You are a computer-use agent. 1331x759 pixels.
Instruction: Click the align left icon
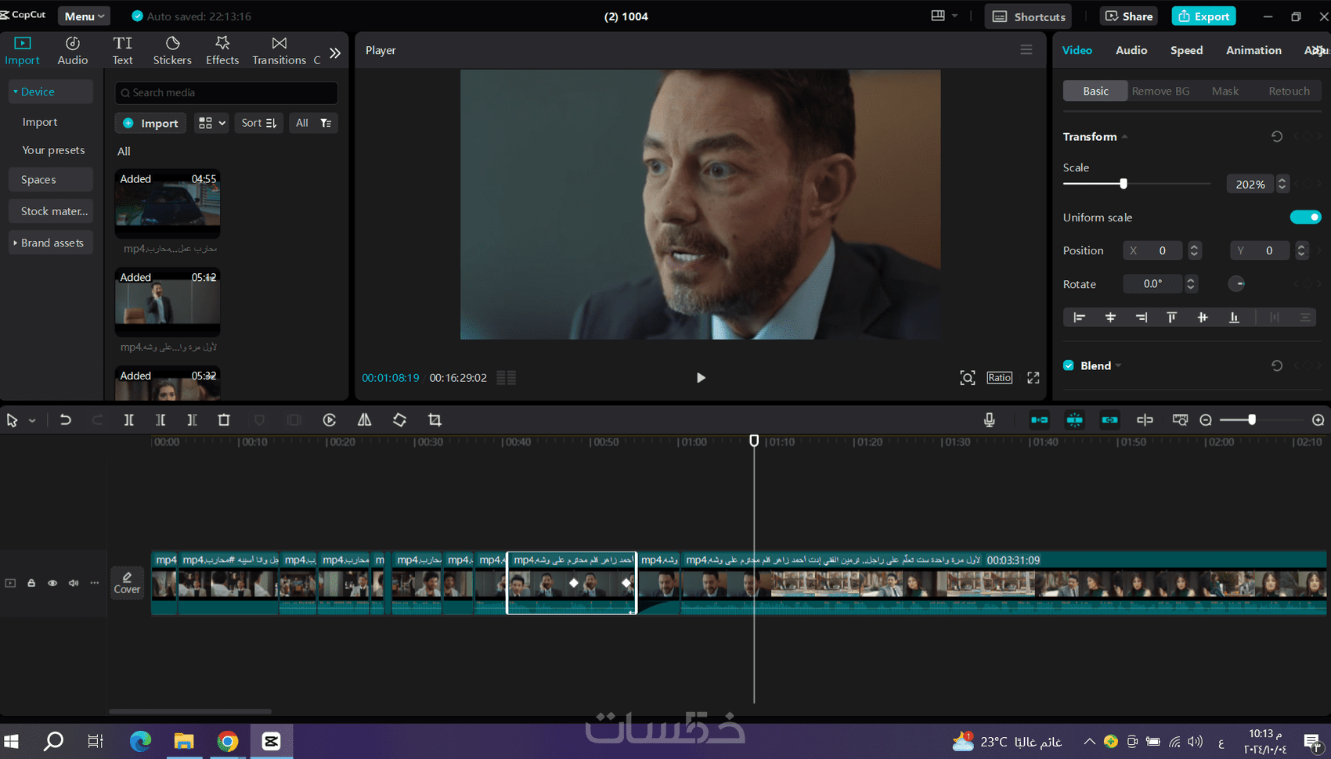(x=1079, y=317)
